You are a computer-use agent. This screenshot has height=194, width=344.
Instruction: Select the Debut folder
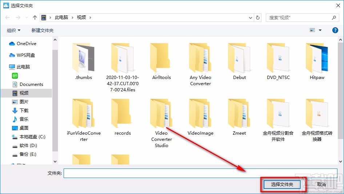point(239,61)
